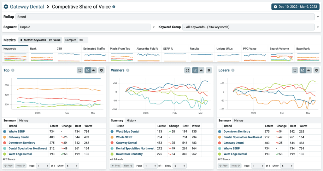Click Next button in Top panel pagination
This screenshot has width=323, height=171.
[x=21, y=166]
